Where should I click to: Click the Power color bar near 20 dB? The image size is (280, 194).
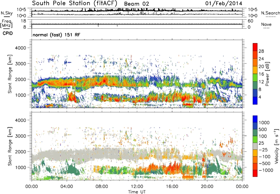tap(255, 66)
